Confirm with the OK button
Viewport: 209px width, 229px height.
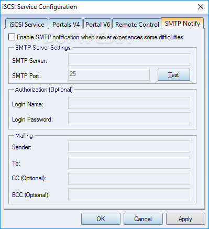101,219
